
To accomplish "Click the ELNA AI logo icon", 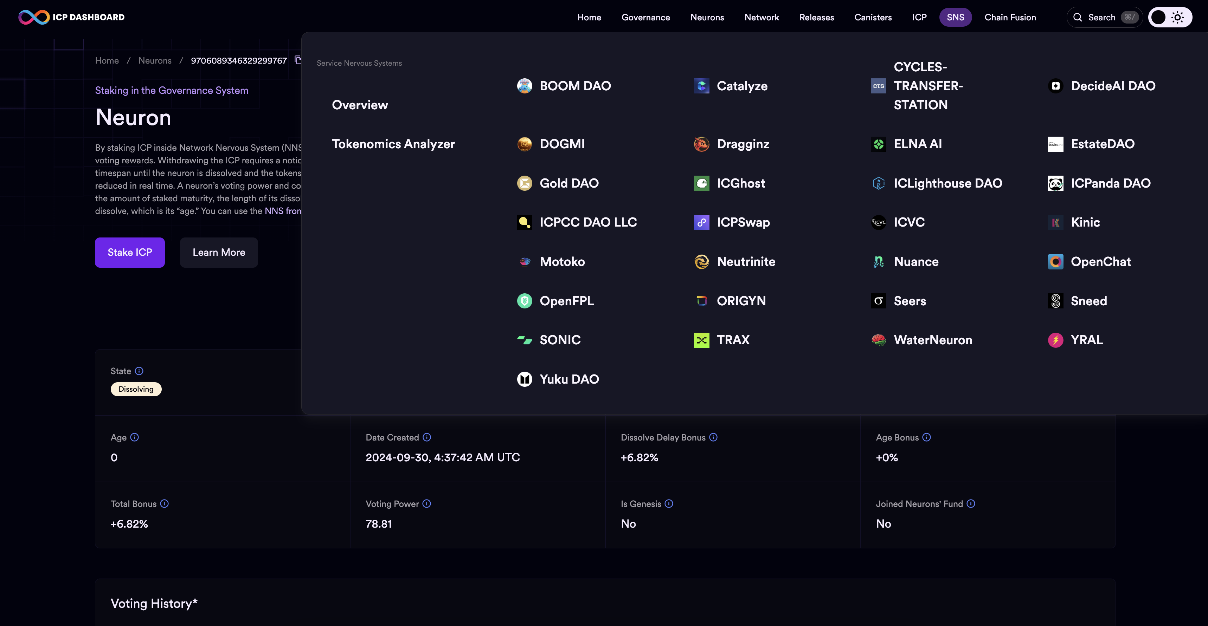I will coord(878,144).
